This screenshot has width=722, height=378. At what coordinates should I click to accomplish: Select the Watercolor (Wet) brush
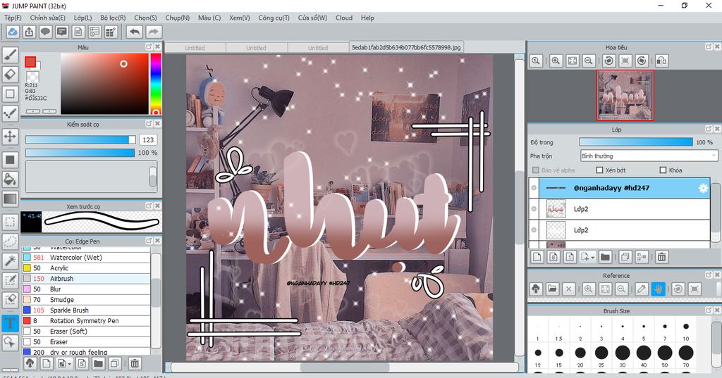86,258
